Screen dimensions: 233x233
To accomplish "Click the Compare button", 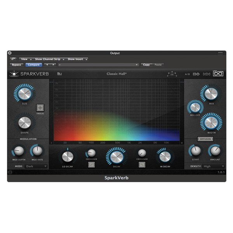I will [x=33, y=65].
